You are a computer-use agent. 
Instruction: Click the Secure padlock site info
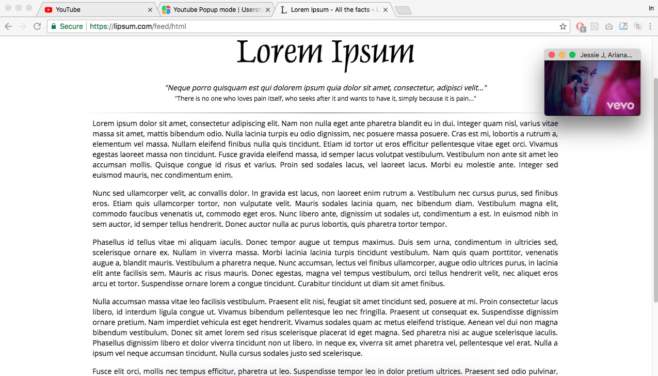pyautogui.click(x=67, y=26)
